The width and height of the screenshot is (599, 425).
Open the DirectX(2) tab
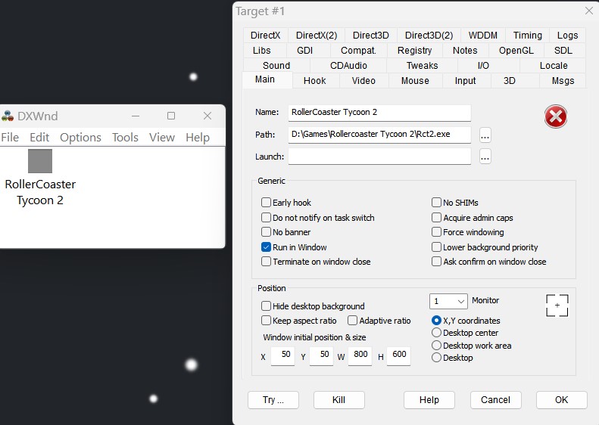tap(317, 35)
